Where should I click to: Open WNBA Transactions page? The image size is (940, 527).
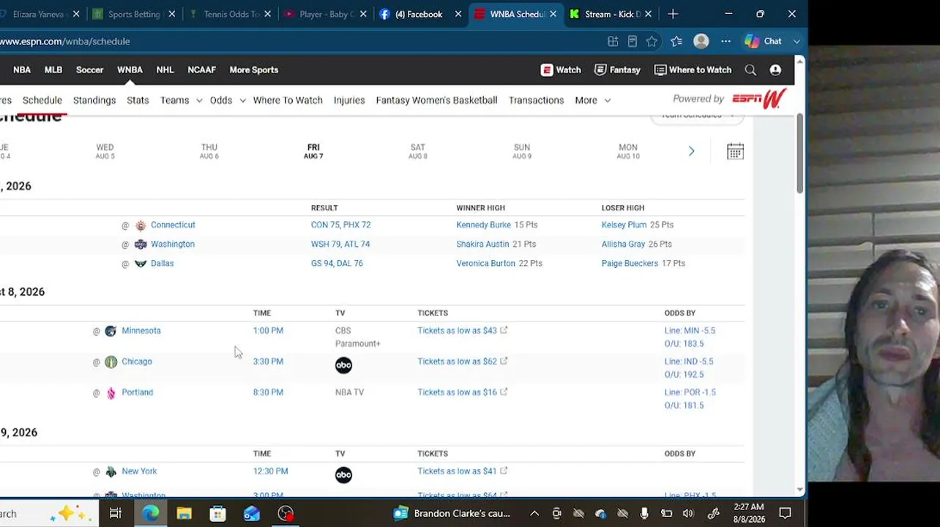[x=537, y=100]
